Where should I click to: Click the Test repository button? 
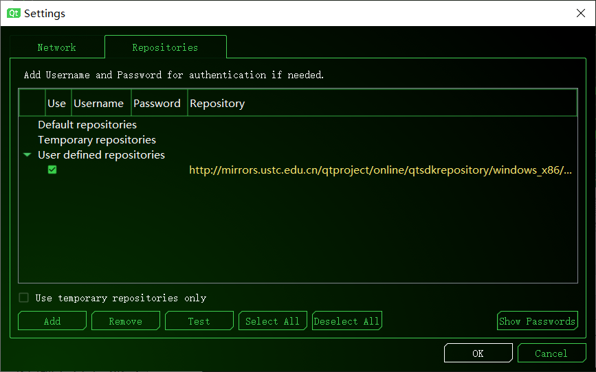(x=199, y=321)
